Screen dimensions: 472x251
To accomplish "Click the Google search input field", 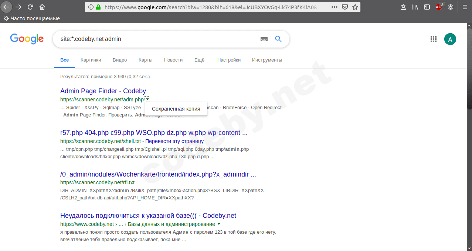I will pyautogui.click(x=155, y=39).
